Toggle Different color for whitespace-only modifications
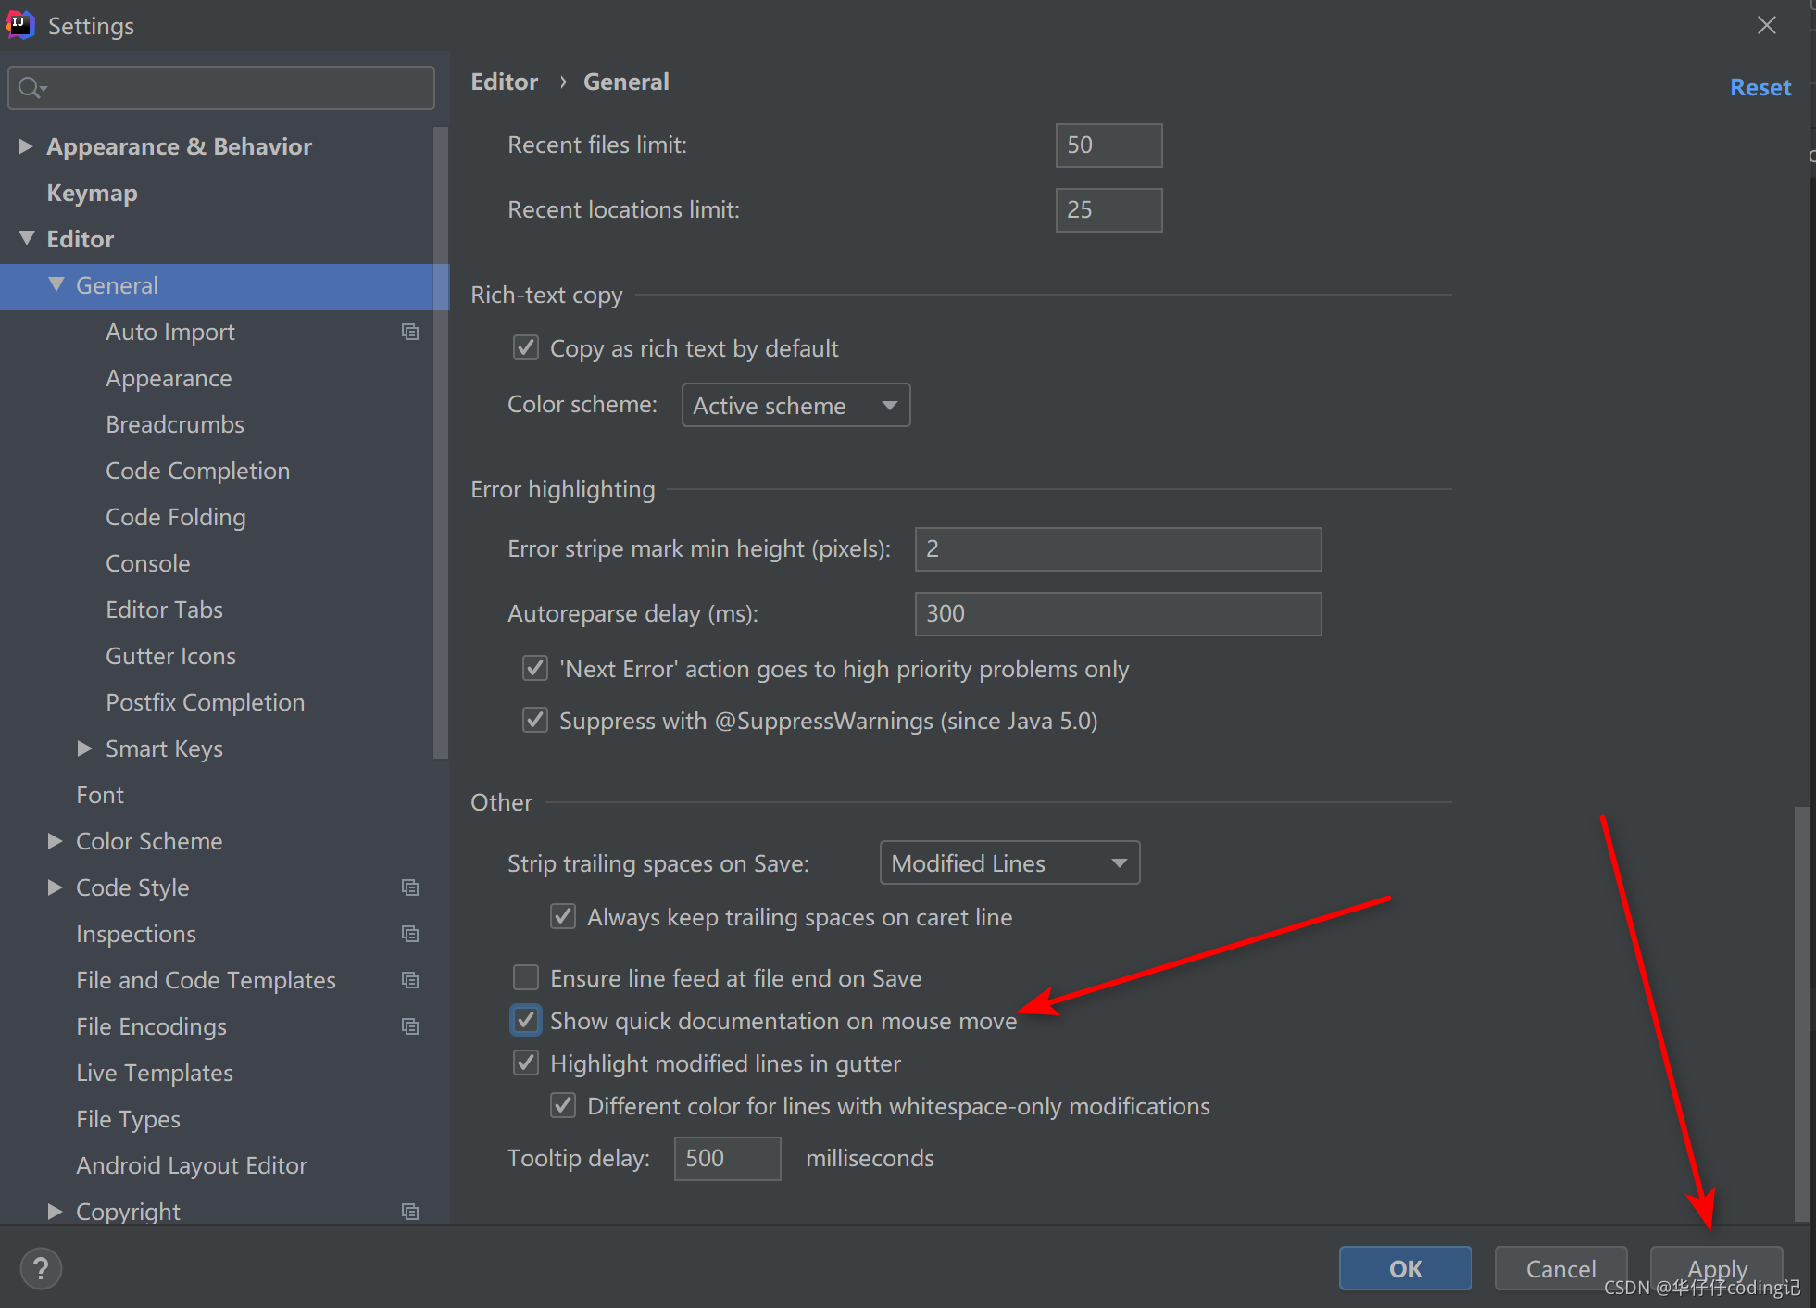This screenshot has width=1816, height=1308. click(563, 1106)
